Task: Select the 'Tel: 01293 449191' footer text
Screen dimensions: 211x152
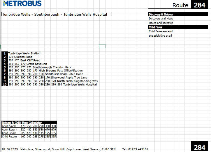Action: point(135,149)
